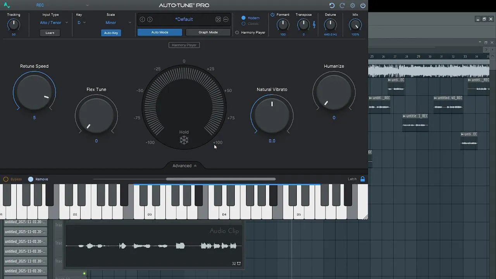The width and height of the screenshot is (496, 279).
Task: Undo the last Auto-Tune change
Action: (332, 5)
